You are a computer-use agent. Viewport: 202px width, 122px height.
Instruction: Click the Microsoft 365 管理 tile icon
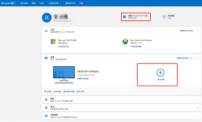click(x=124, y=17)
